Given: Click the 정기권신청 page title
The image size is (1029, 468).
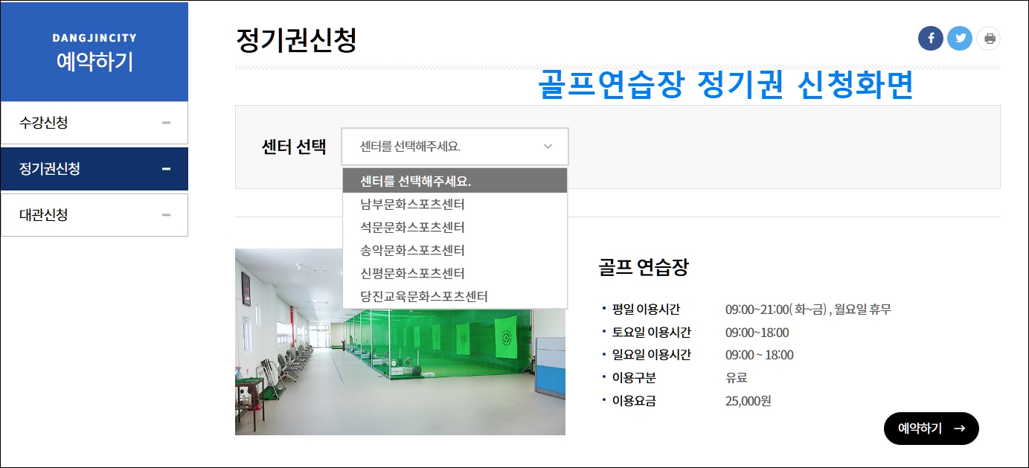Looking at the screenshot, I should 296,40.
